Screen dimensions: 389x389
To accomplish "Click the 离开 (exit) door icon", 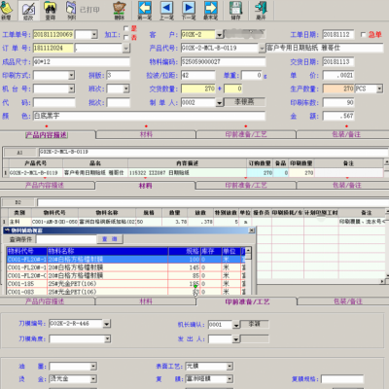I will click(x=261, y=11).
